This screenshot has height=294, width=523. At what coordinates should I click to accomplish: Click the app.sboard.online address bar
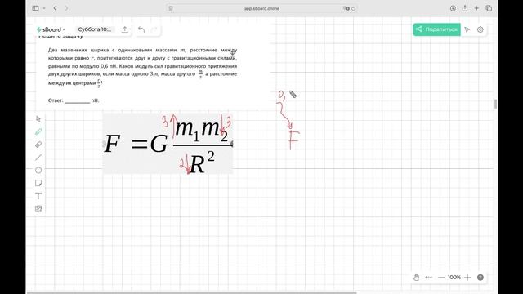[261, 8]
